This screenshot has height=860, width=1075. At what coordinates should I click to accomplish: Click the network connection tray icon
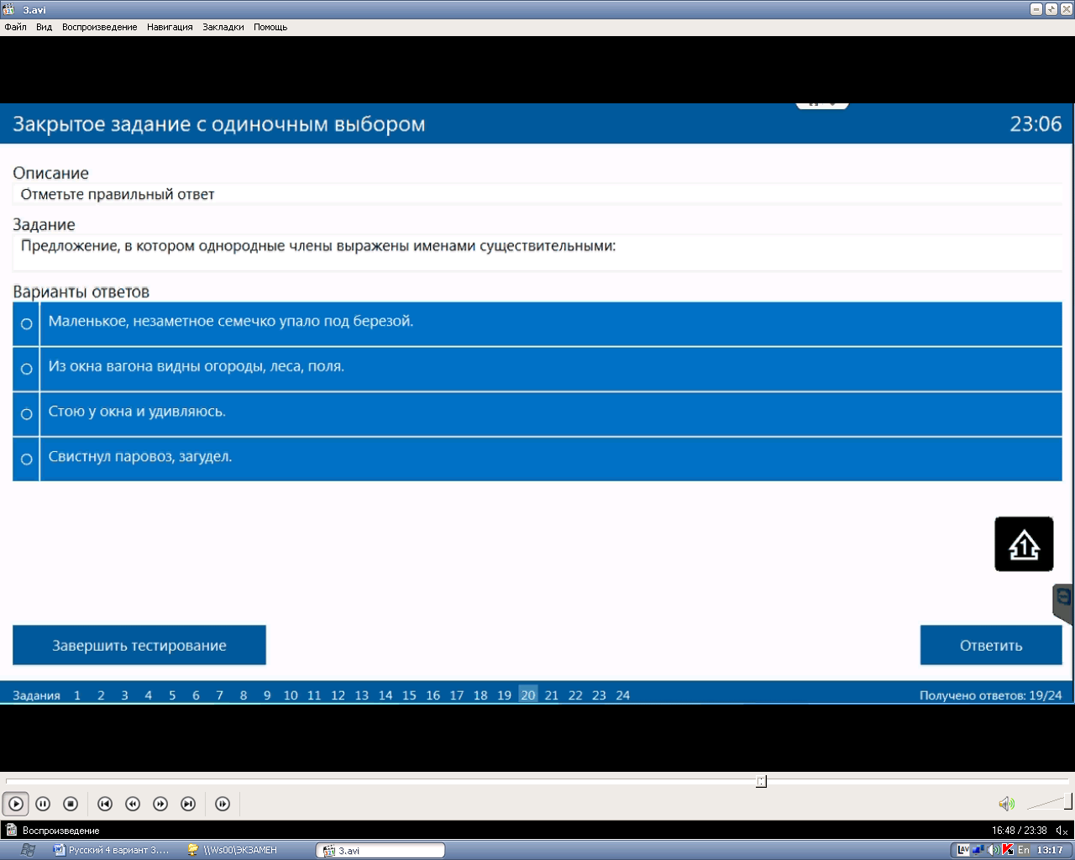pos(978,850)
